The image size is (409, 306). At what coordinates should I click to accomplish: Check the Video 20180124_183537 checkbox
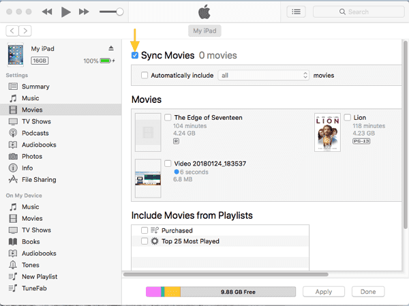point(168,164)
